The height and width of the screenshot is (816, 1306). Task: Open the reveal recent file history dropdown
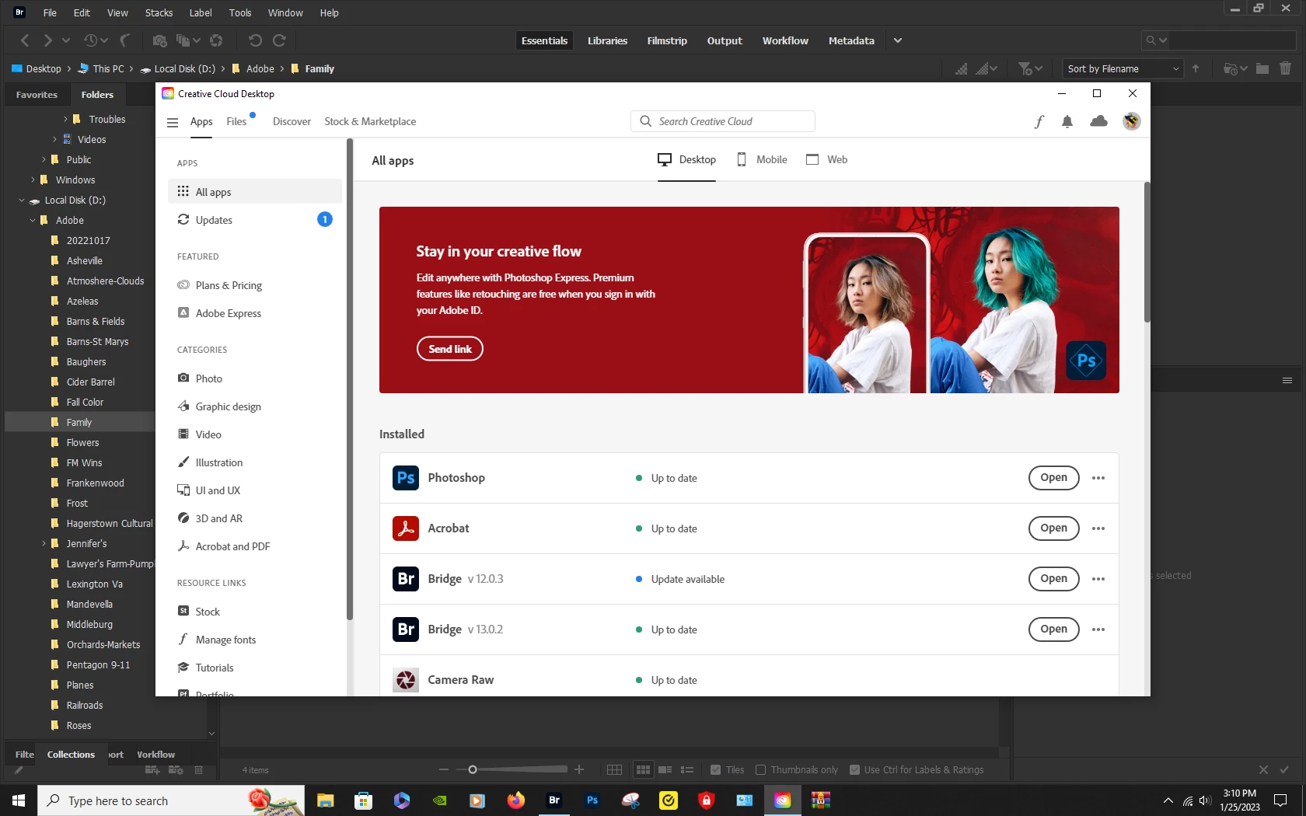(96, 40)
